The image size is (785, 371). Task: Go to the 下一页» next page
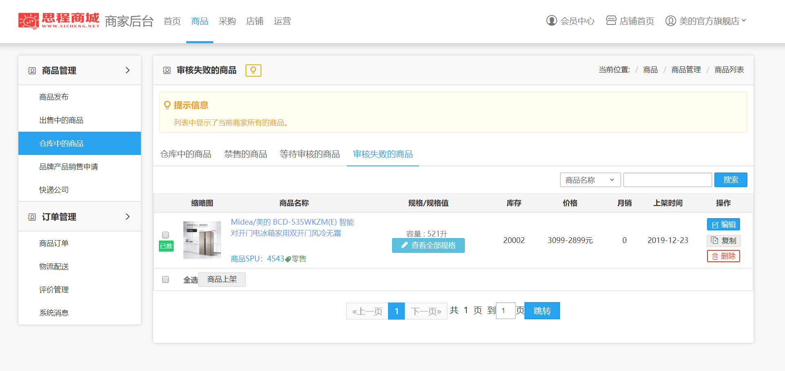426,311
